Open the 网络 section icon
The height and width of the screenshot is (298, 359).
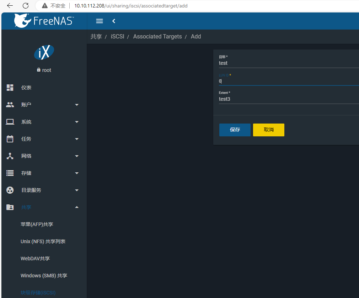[10, 156]
